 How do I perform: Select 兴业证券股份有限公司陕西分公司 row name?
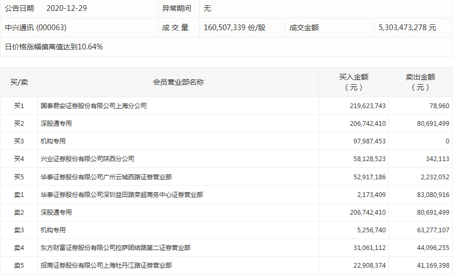coord(87,159)
